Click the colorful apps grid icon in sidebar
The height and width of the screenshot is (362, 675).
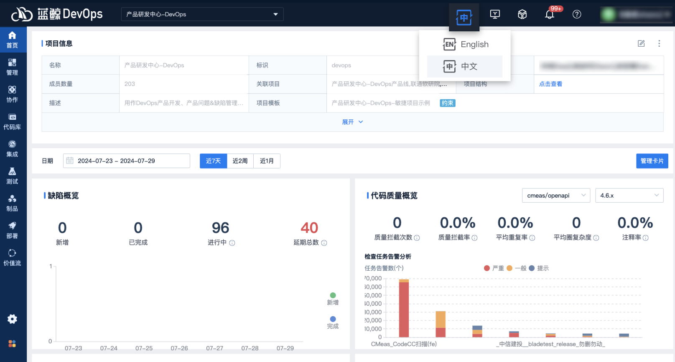click(x=12, y=343)
